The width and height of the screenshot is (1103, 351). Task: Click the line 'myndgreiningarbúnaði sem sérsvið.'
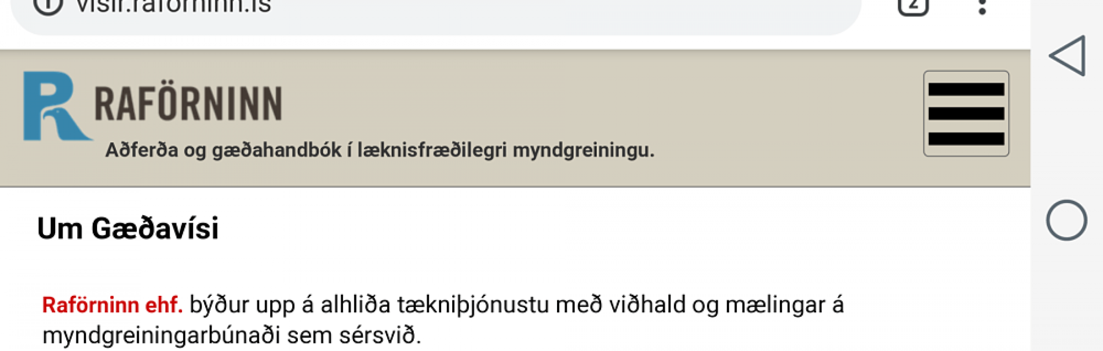point(231,335)
